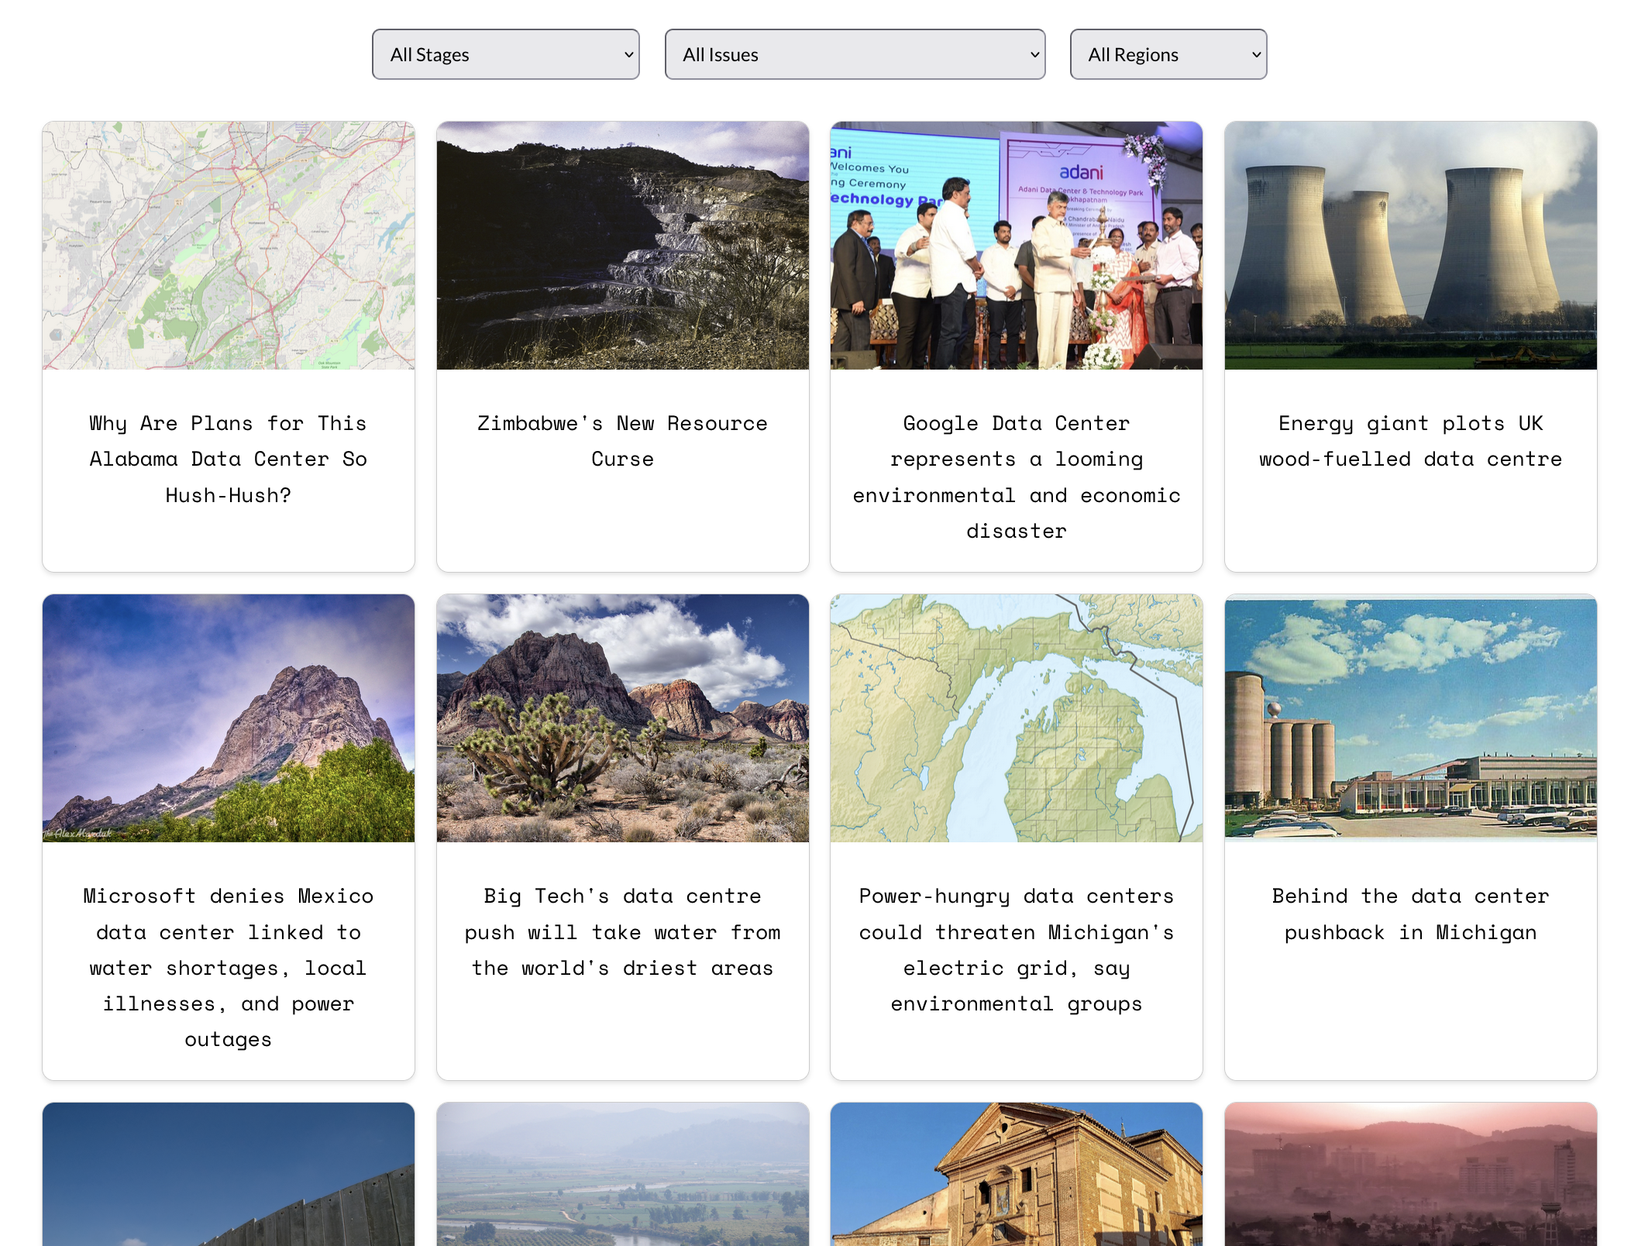Image resolution: width=1638 pixels, height=1246 pixels.
Task: Click 'Energy giant plots UK wood-fuelled' headline
Action: click(1410, 441)
